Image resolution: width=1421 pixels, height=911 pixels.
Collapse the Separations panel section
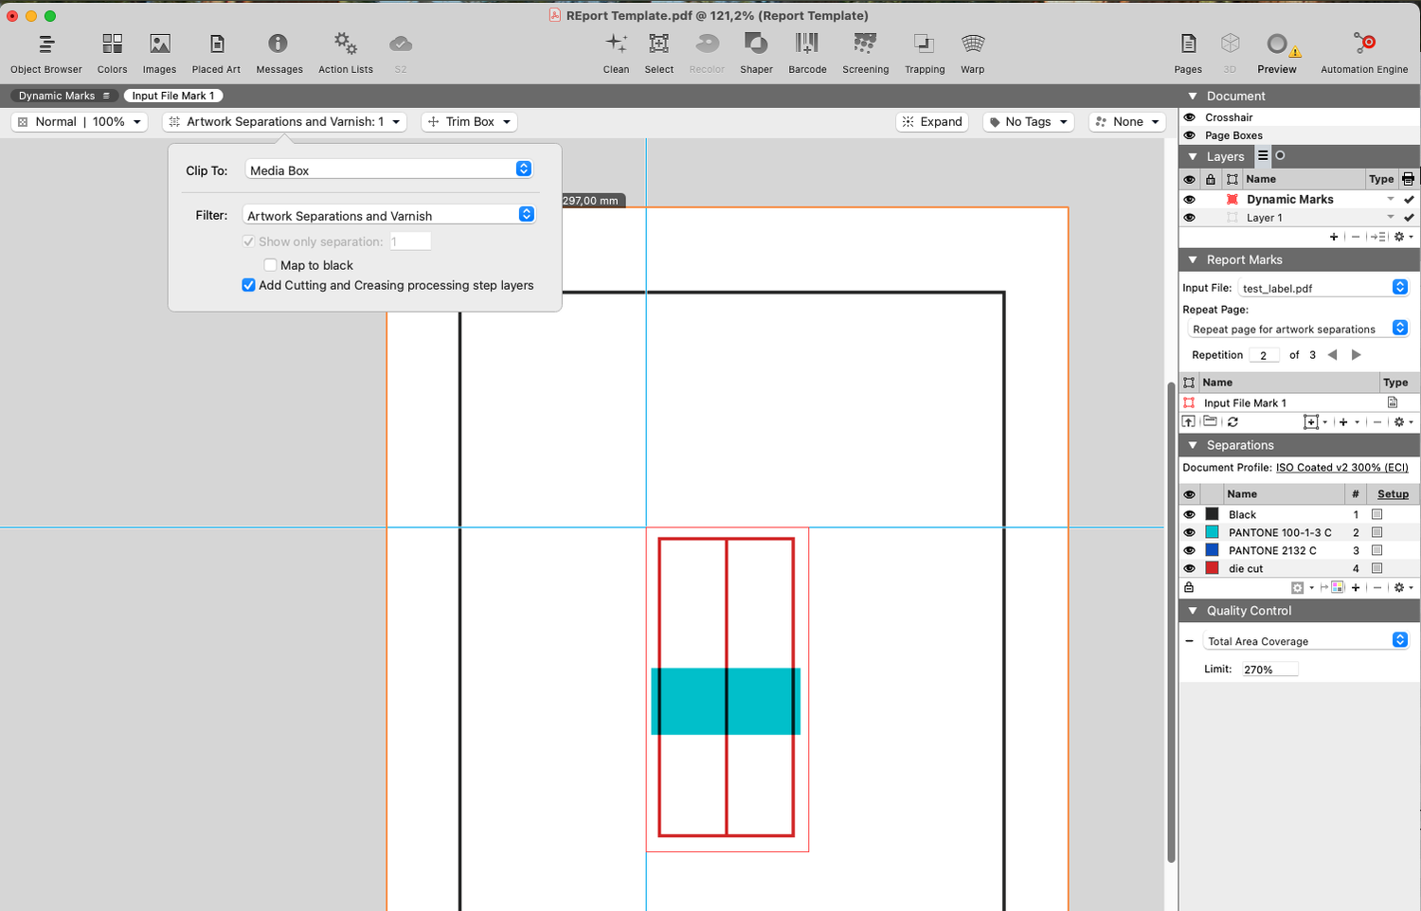(1193, 445)
